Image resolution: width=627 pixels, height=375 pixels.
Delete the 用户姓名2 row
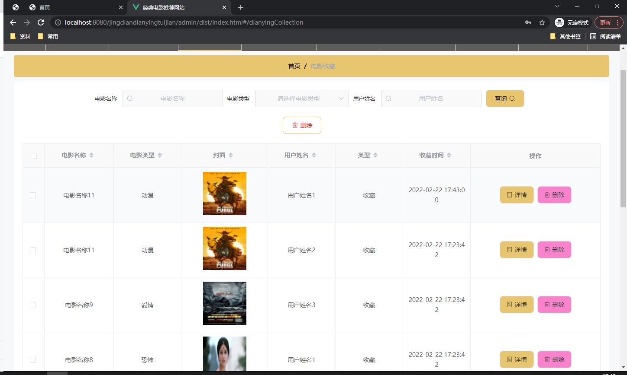[554, 250]
